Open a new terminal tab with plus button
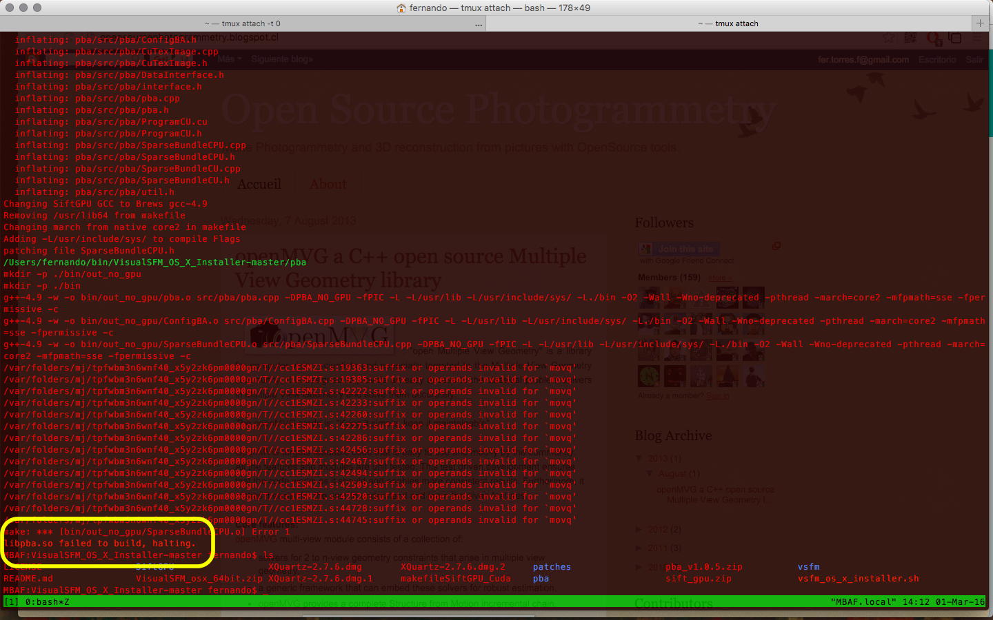 (x=980, y=23)
